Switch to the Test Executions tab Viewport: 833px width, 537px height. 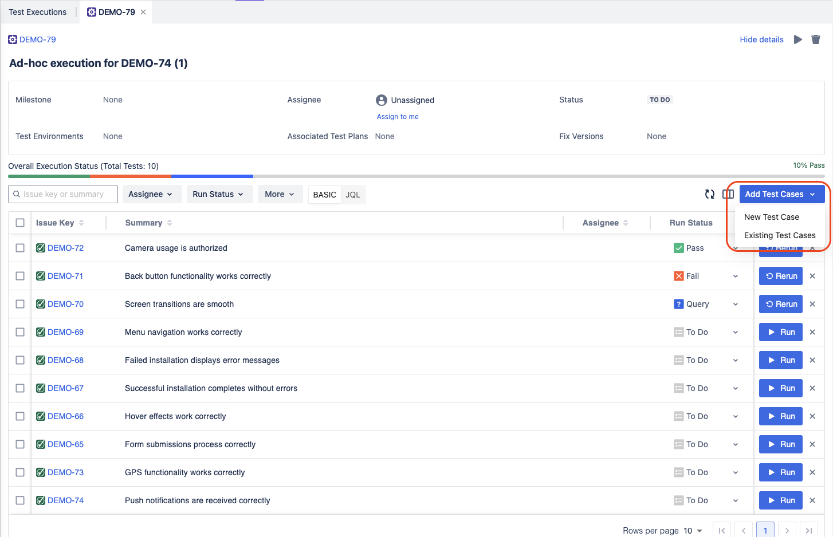(38, 12)
